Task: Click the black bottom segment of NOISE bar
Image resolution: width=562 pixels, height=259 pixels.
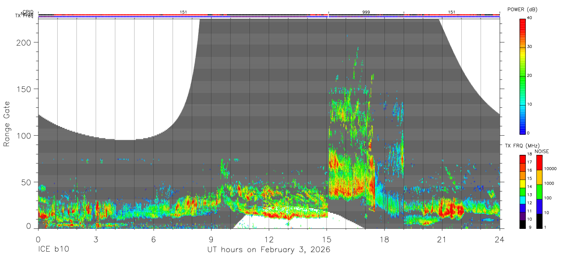Action: click(539, 221)
